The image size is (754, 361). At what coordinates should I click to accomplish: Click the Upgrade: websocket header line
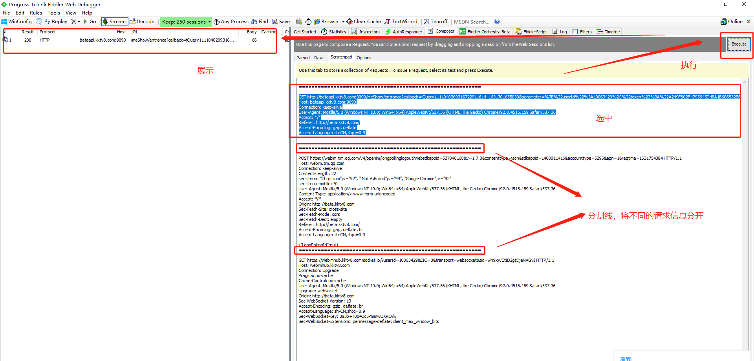318,291
